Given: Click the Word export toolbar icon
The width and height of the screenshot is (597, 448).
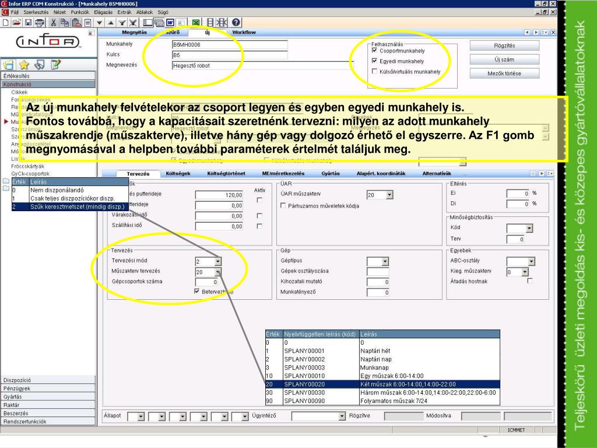Looking at the screenshot, I should click(170, 23).
